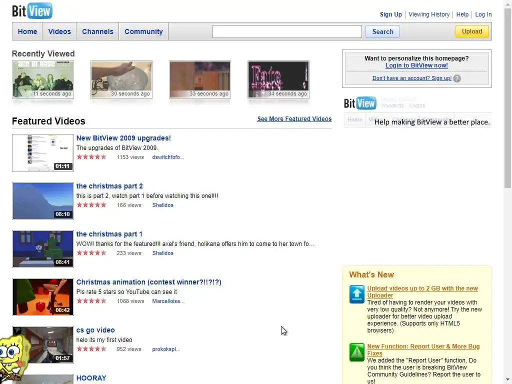The width and height of the screenshot is (512, 384).
Task: Click the blue upload arrow icon
Action: (x=356, y=294)
